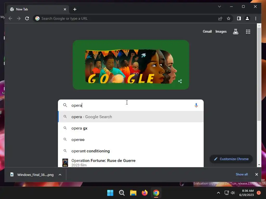Open Chrome three-dot menu
Screen dimensions: 266x199
(256, 18)
